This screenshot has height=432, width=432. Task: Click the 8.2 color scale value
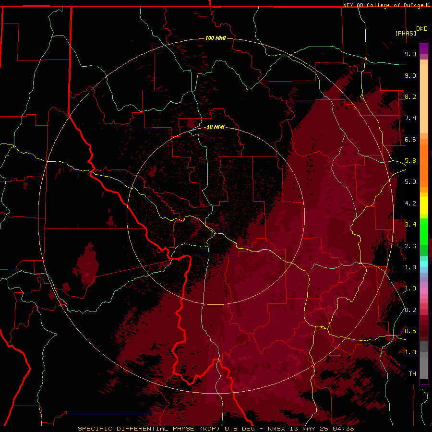(x=410, y=96)
